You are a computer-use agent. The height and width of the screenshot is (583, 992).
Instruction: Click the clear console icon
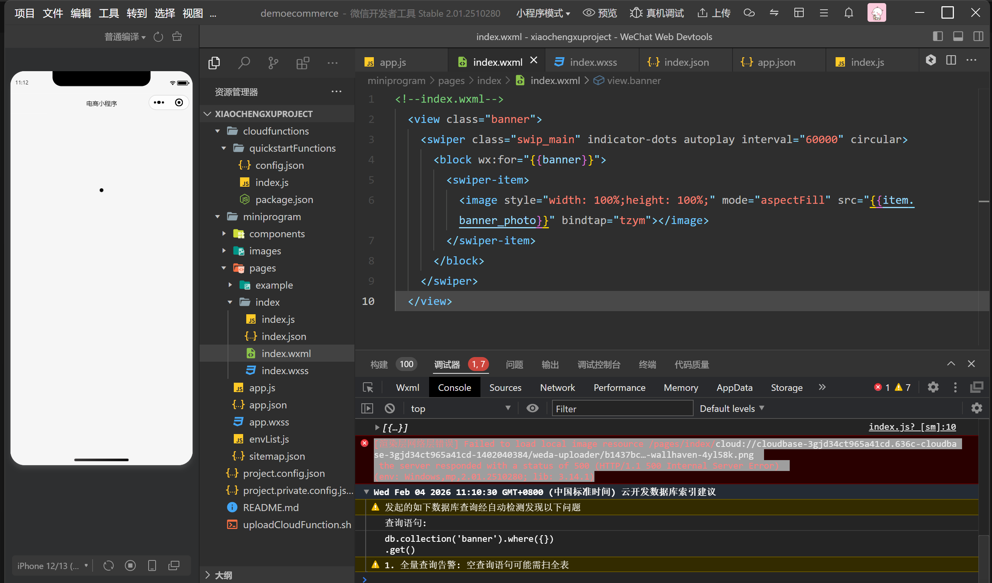coord(390,408)
